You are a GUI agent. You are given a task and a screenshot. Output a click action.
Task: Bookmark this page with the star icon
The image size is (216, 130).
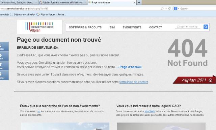click(x=162, y=8)
